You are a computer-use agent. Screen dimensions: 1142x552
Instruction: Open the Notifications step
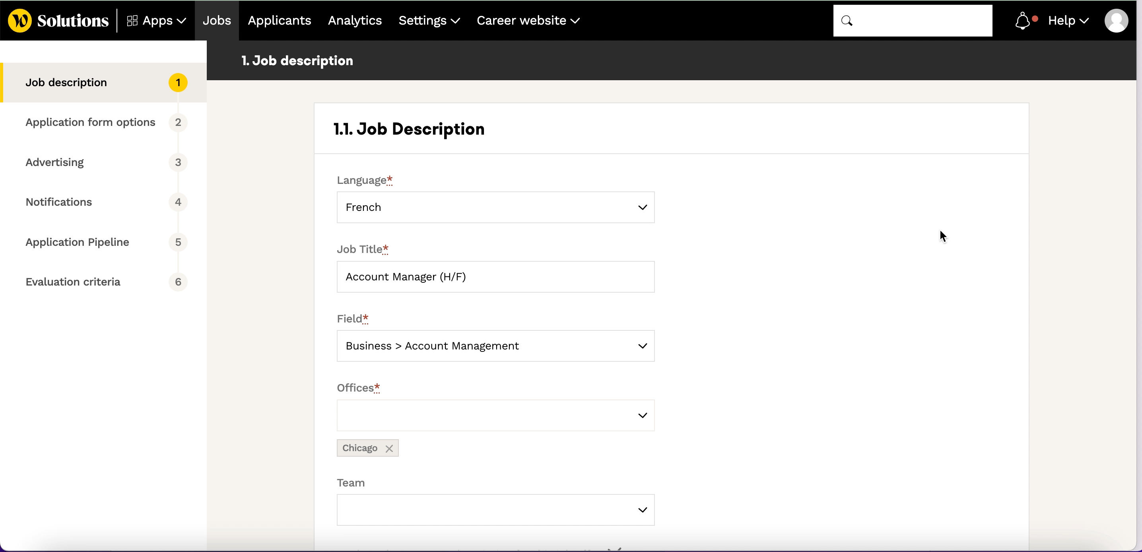58,202
